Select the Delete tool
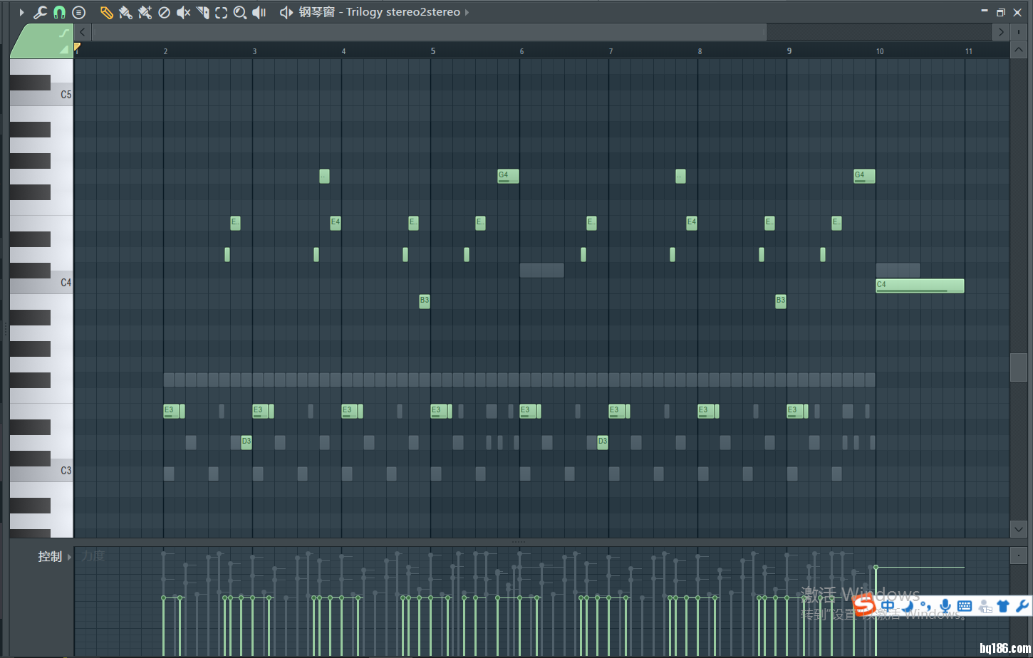This screenshot has height=658, width=1033. (164, 12)
